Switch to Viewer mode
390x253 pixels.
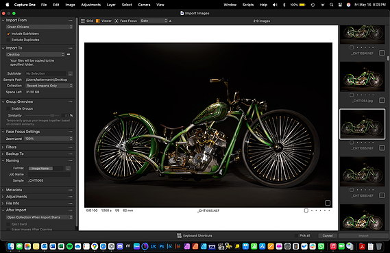tap(103, 21)
